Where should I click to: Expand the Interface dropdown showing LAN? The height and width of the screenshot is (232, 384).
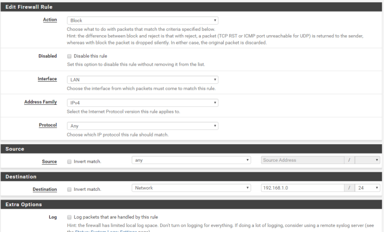pyautogui.click(x=143, y=80)
